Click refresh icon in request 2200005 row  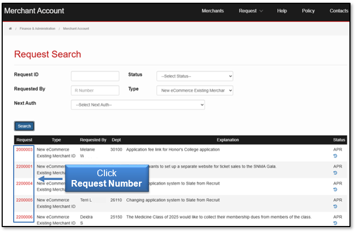click(x=335, y=206)
